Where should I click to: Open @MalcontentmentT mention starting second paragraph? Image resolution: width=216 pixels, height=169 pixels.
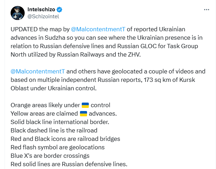pyautogui.click(x=38, y=71)
